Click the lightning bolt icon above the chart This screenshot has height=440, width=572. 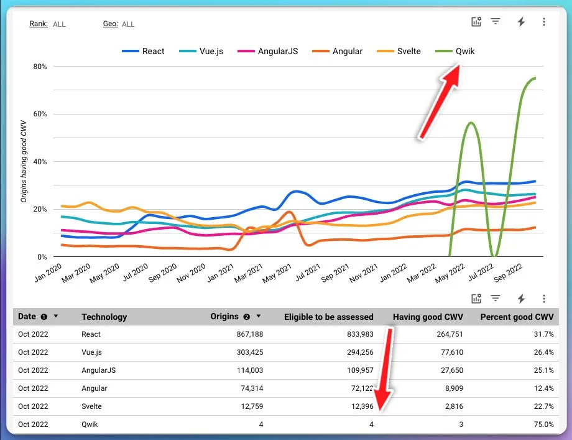(521, 22)
